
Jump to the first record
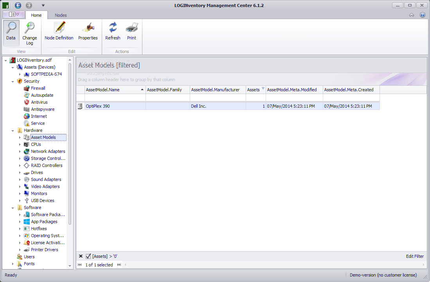pos(79,264)
